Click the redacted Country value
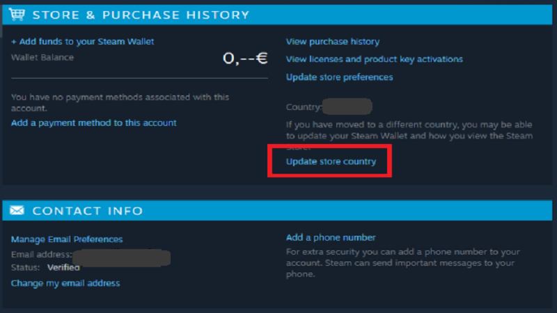This screenshot has height=313, width=557. click(347, 107)
